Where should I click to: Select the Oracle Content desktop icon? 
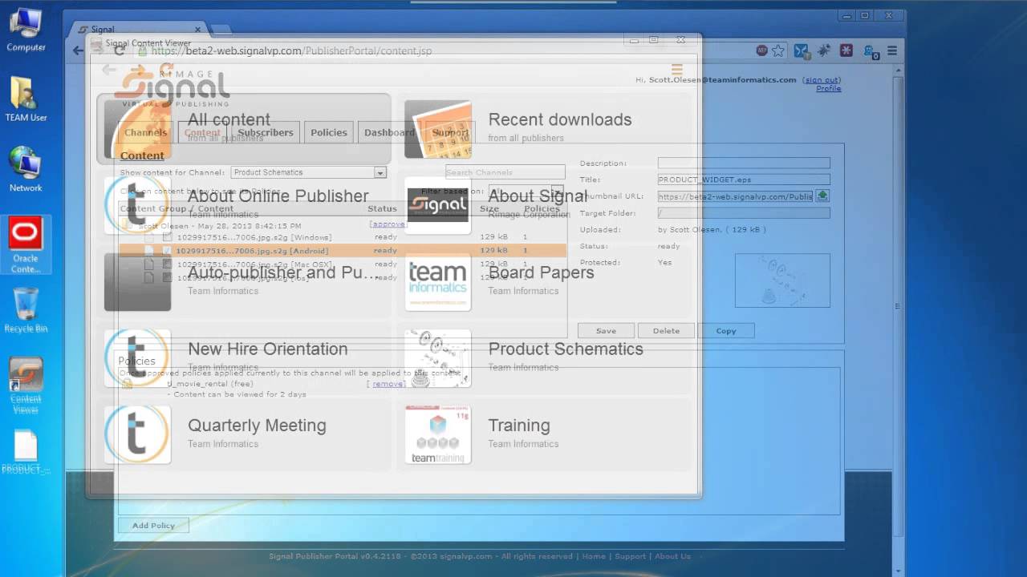coord(26,245)
